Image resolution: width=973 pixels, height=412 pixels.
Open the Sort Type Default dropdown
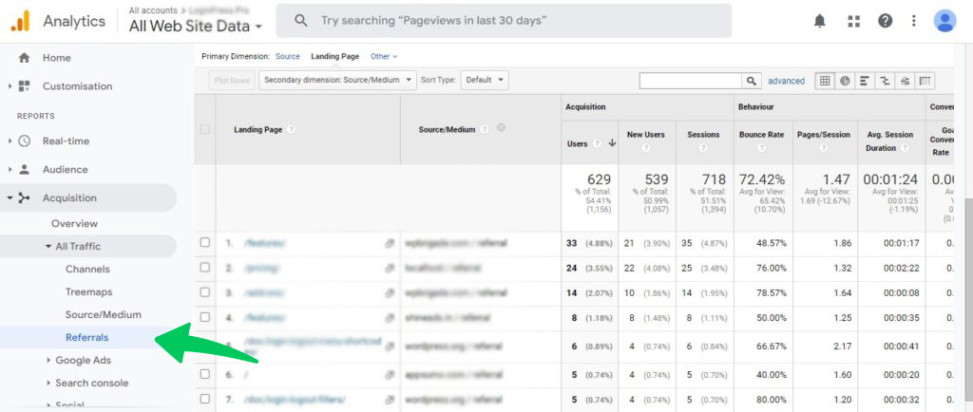pyautogui.click(x=485, y=81)
